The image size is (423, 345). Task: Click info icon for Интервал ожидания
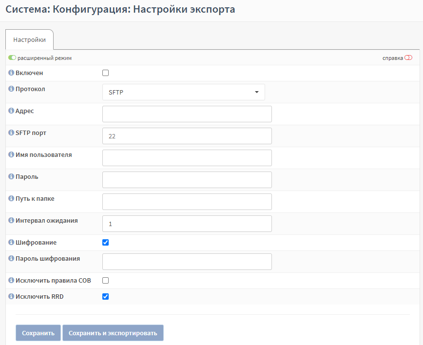coord(11,220)
